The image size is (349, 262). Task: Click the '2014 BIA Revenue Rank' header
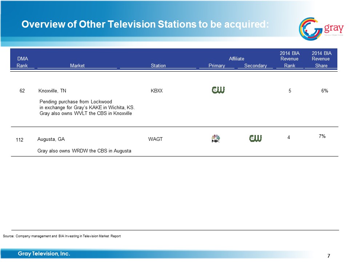pos(290,59)
